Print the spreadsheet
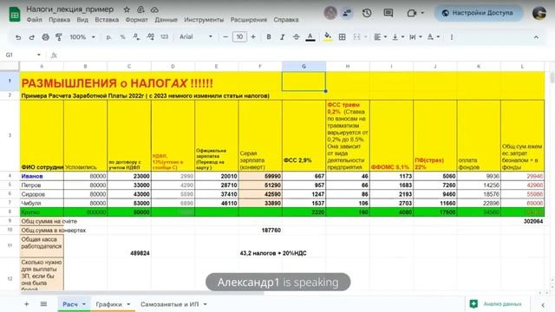The width and height of the screenshot is (555, 312). click(x=45, y=37)
